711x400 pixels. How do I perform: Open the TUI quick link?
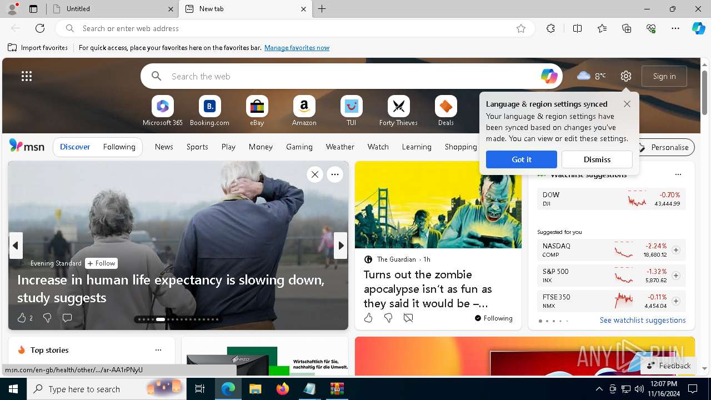[x=351, y=111]
